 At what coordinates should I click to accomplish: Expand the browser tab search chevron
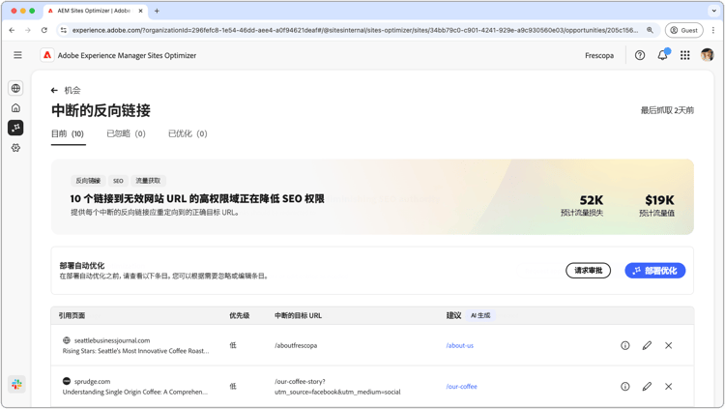click(x=714, y=11)
